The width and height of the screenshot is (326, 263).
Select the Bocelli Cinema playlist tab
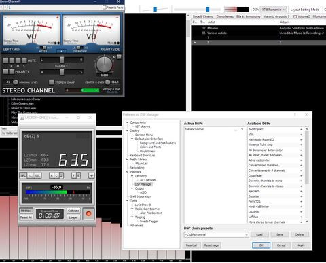203,16
